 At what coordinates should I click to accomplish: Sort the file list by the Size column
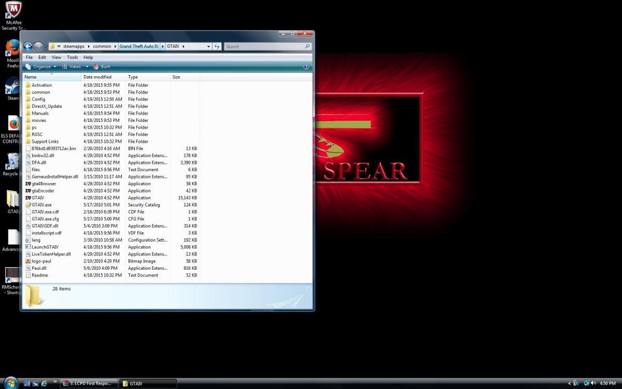point(176,77)
